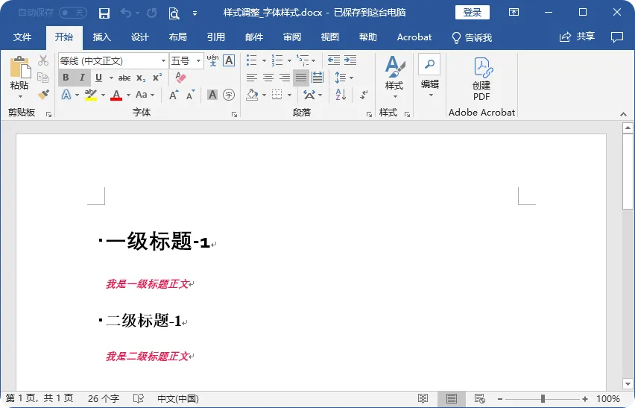Open numbering list dropdown arrow
635x408 pixels.
289,60
